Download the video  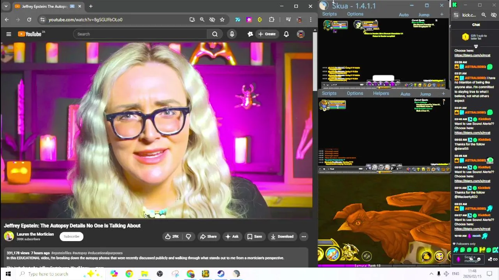[x=282, y=236]
